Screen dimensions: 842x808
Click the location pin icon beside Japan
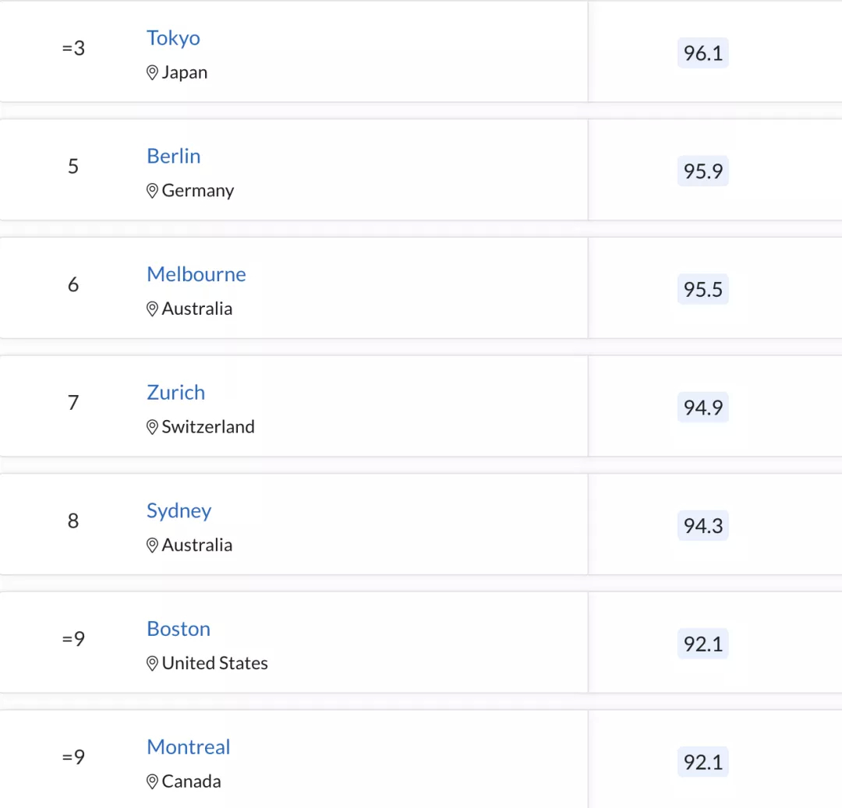tap(152, 72)
